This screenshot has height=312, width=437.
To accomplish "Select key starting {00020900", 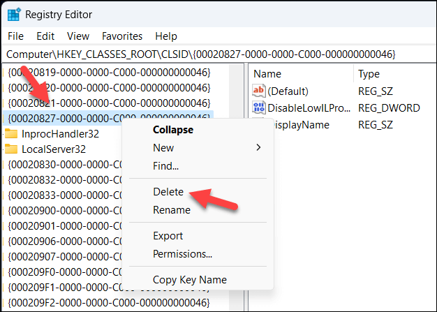I will [65, 211].
